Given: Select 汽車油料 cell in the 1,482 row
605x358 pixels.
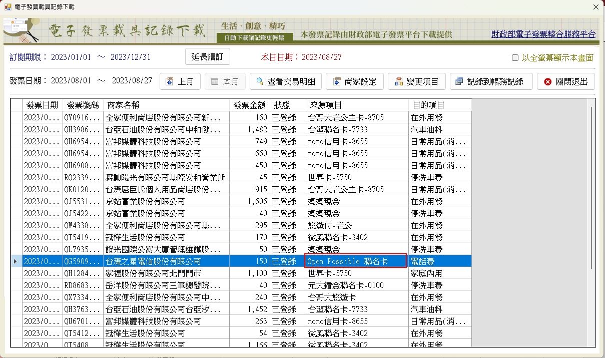Looking at the screenshot, I should pyautogui.click(x=440, y=129).
